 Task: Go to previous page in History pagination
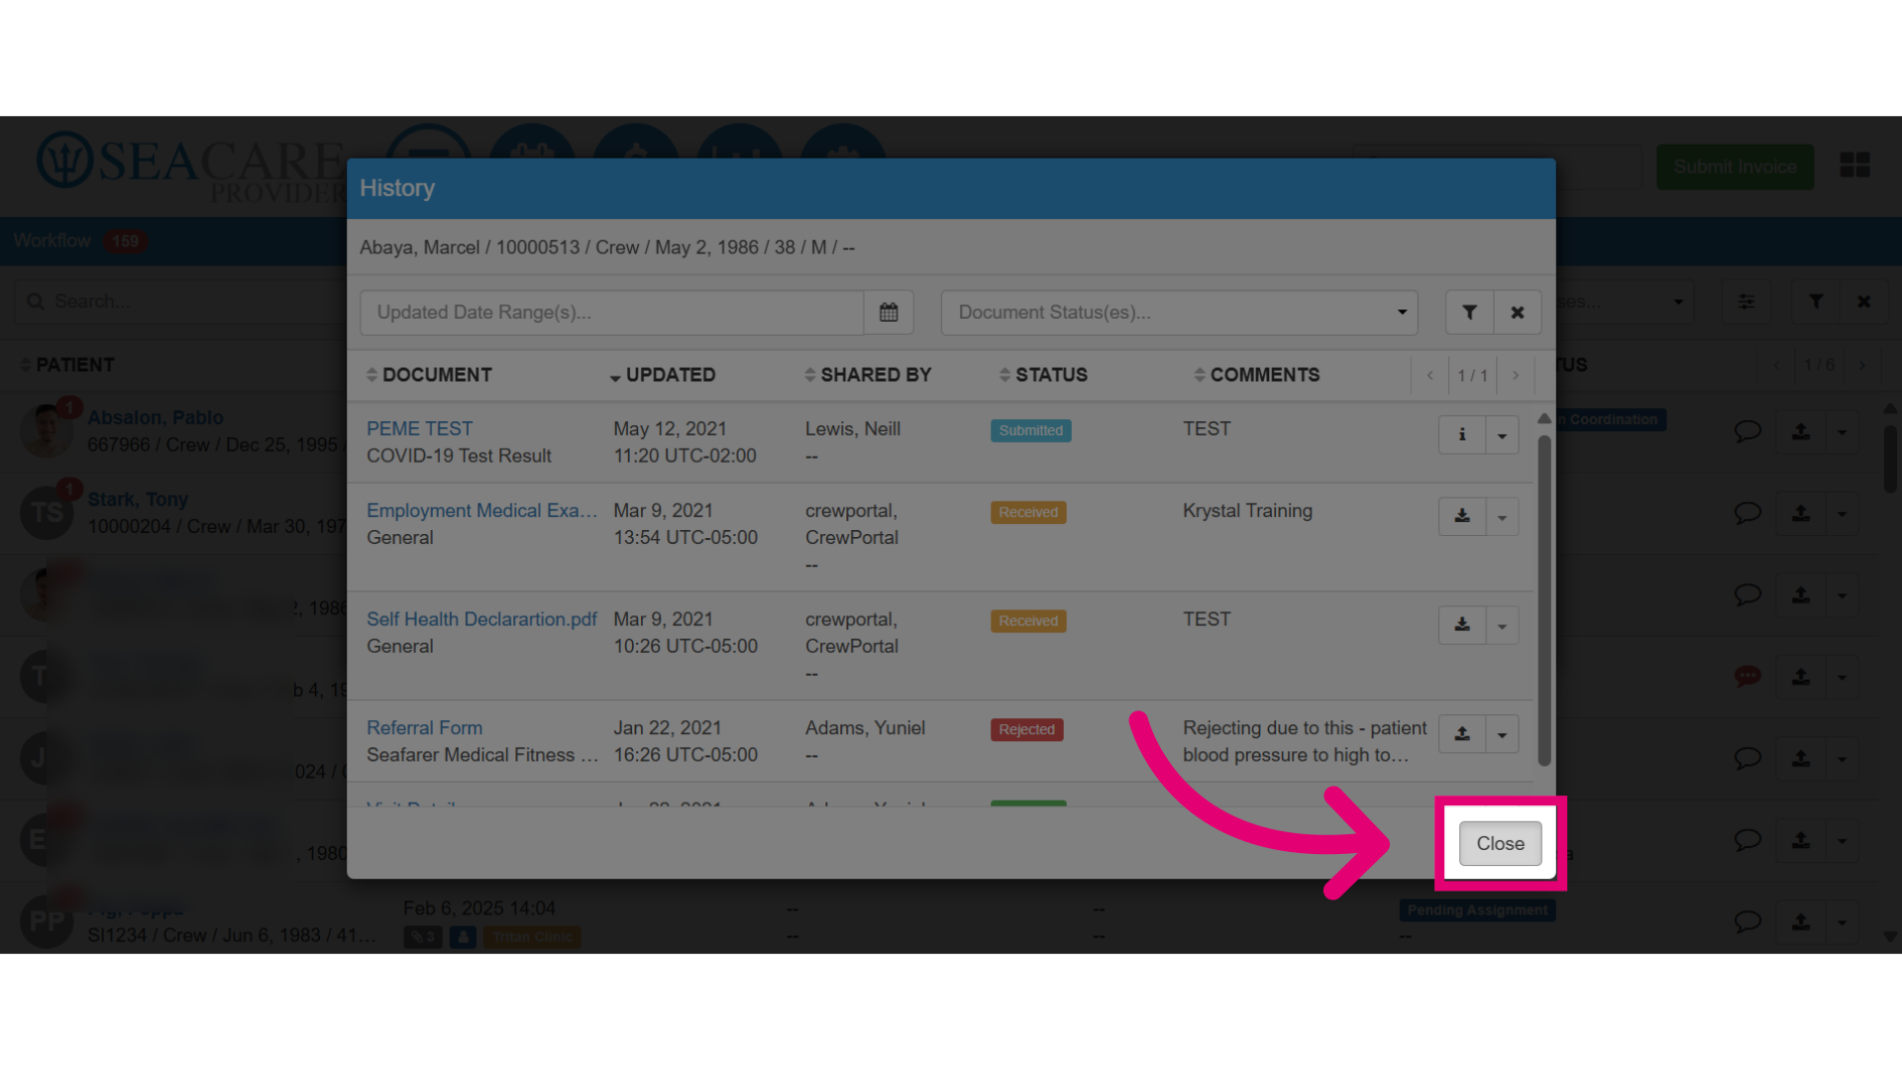coord(1429,375)
